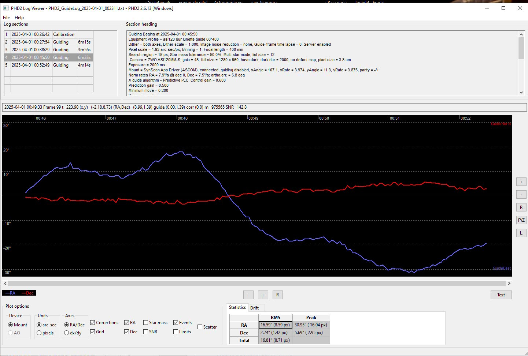
Task: Click the frame info status field
Action: click(x=264, y=107)
